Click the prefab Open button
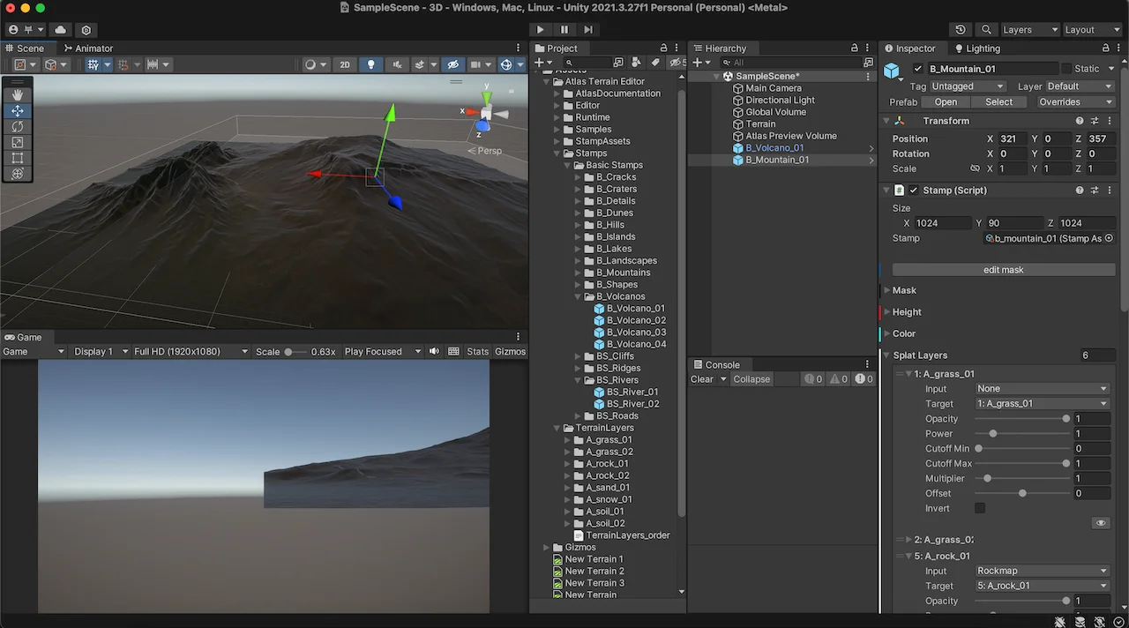 pyautogui.click(x=946, y=102)
